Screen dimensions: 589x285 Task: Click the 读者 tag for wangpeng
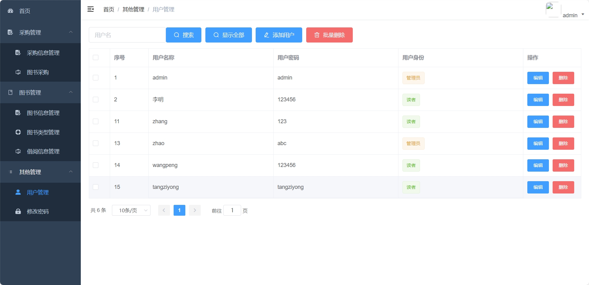[x=411, y=165]
